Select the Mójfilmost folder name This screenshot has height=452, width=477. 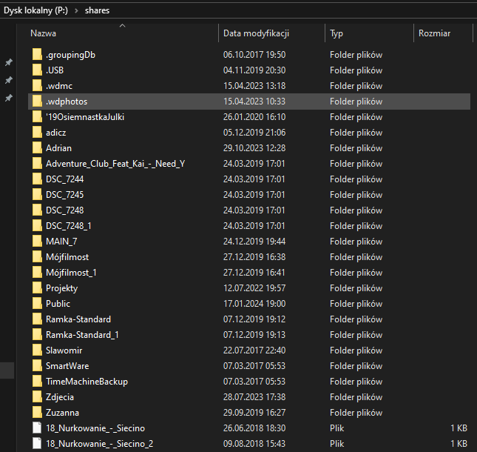67,257
